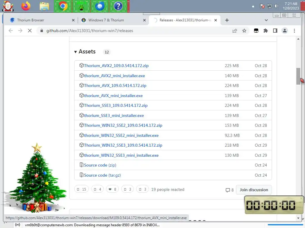Viewport: 305px width, 228px height.
Task: Click the scrollbar down arrow
Action: (x=298, y=218)
